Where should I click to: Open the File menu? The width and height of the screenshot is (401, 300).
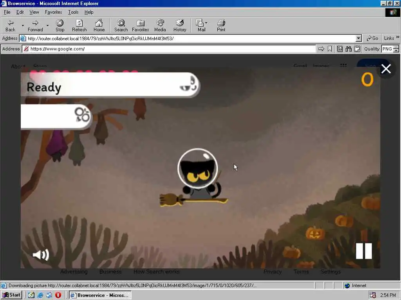[x=7, y=12]
